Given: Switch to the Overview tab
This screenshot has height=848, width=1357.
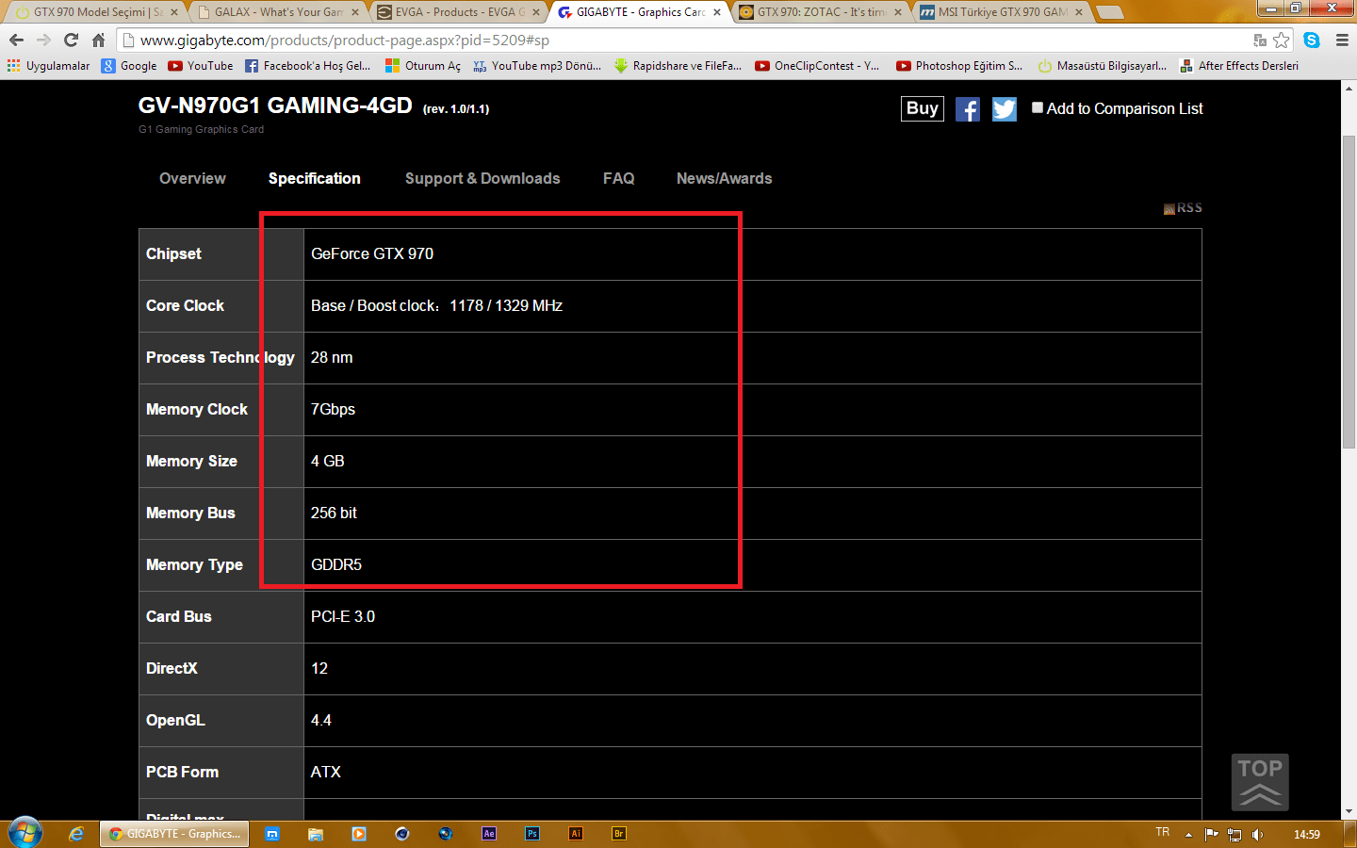Looking at the screenshot, I should point(192,179).
